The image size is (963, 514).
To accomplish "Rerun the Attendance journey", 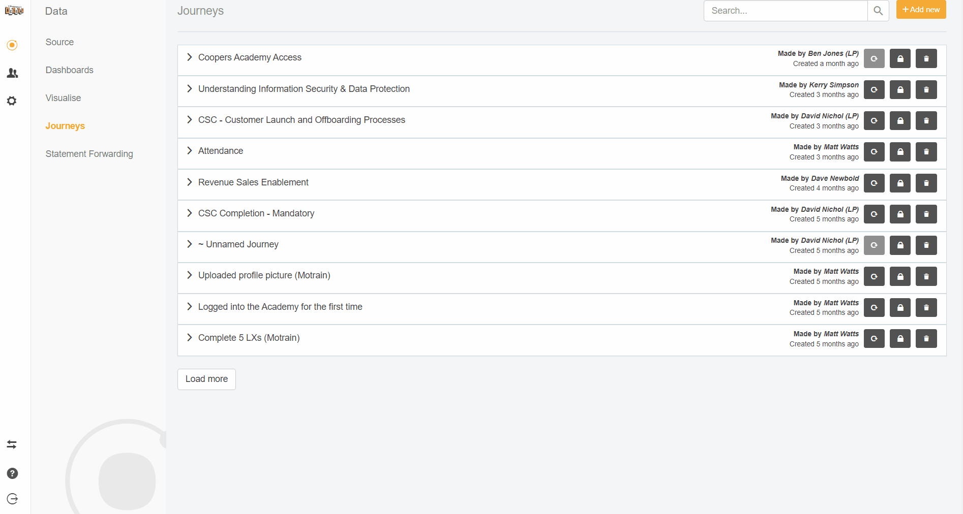I will click(874, 152).
